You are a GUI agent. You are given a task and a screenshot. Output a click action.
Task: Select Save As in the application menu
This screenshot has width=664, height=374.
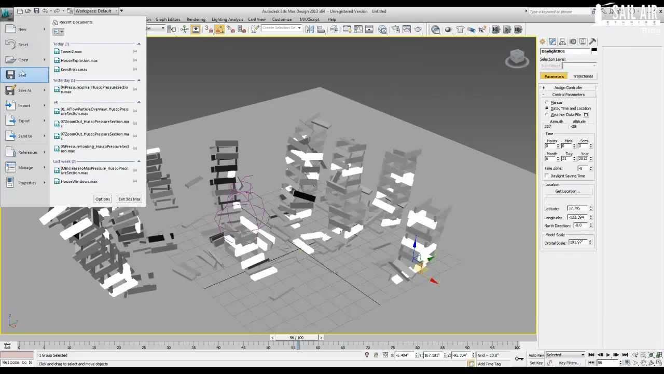pos(24,90)
